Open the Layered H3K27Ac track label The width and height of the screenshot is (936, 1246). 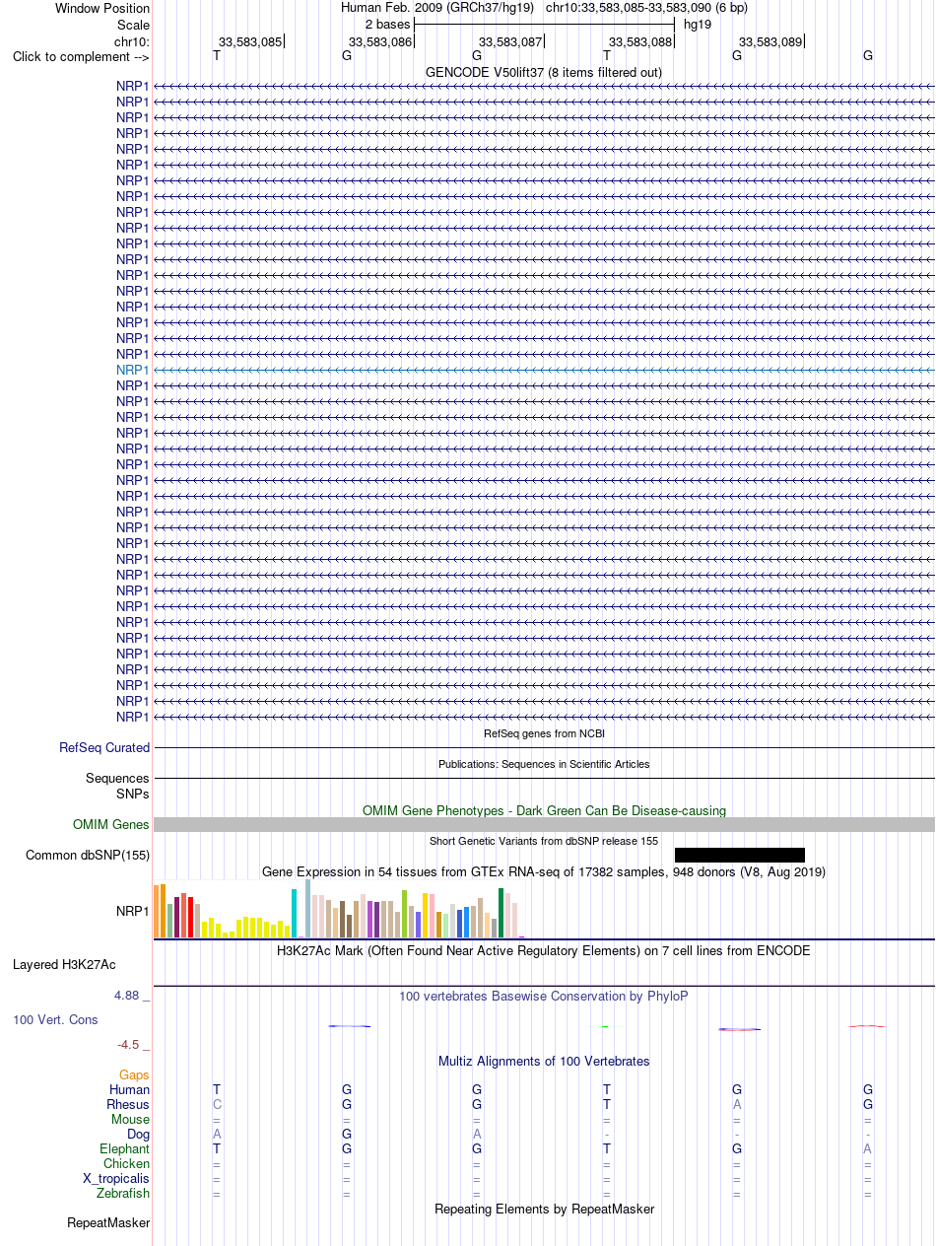(64, 964)
